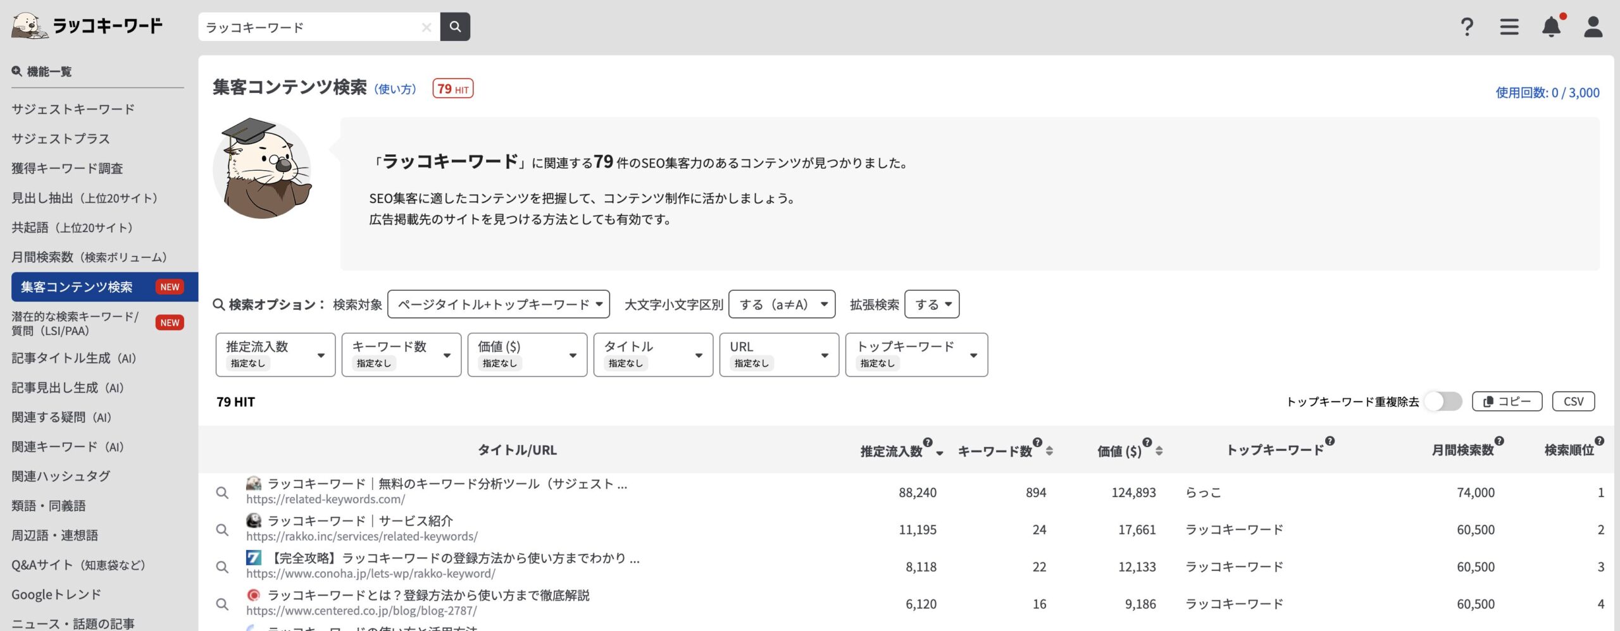
Task: Open 周辺語・連想語 in sidebar
Action: 55,536
